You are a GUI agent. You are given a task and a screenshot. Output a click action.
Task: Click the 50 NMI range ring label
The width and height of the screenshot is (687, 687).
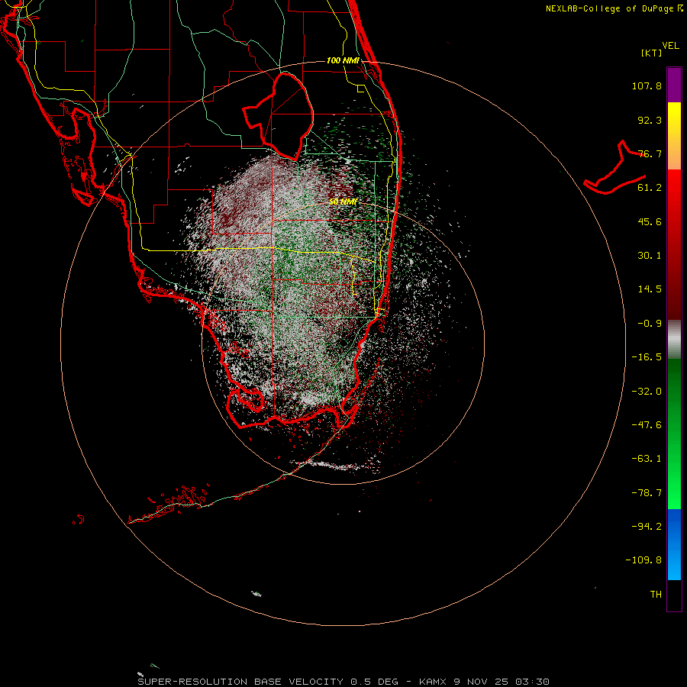click(343, 202)
